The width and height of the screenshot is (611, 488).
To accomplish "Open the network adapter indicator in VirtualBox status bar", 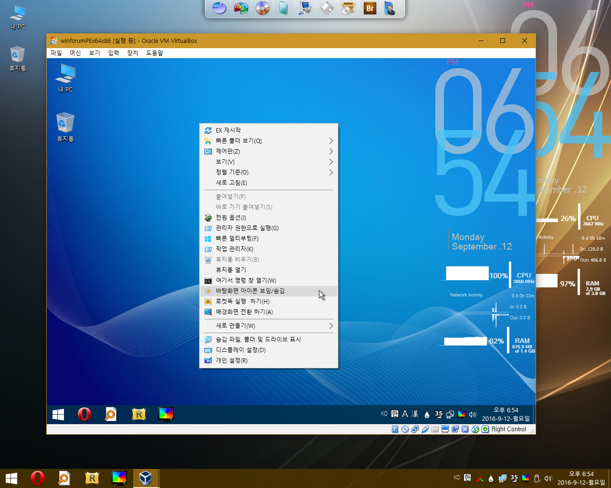I will point(415,429).
